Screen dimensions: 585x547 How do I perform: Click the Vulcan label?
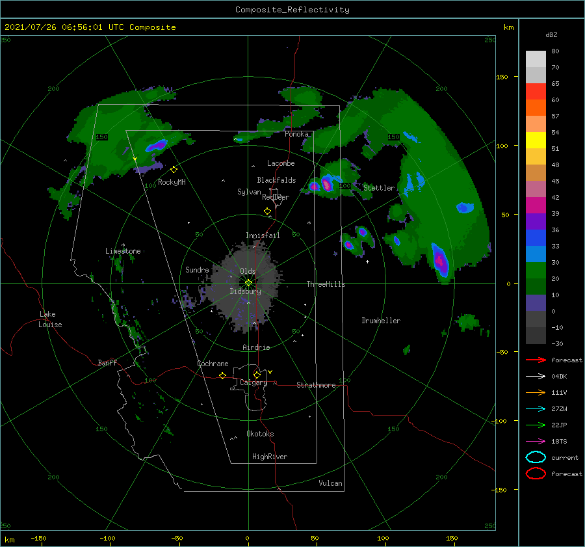331,483
